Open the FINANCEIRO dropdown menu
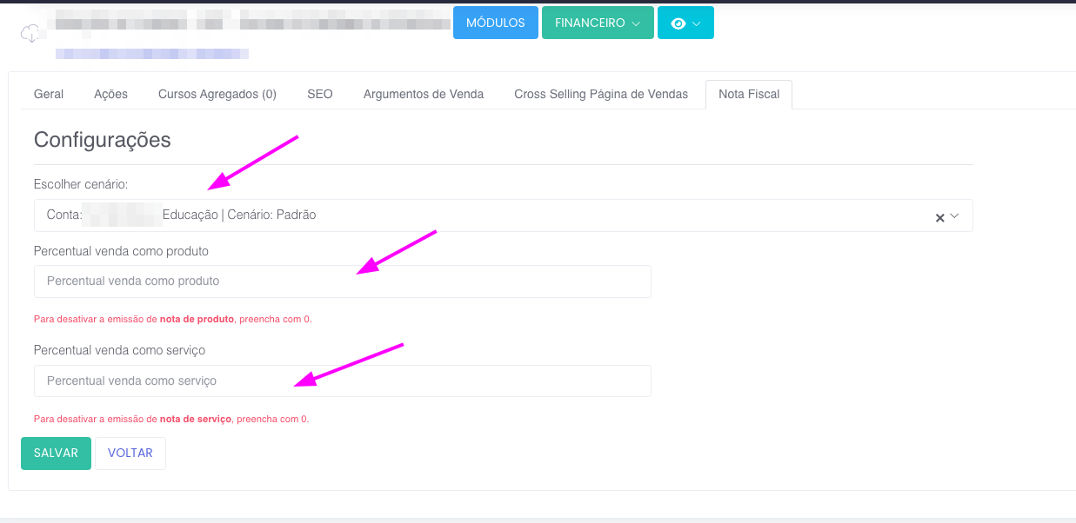1076x523 pixels. 598,23
